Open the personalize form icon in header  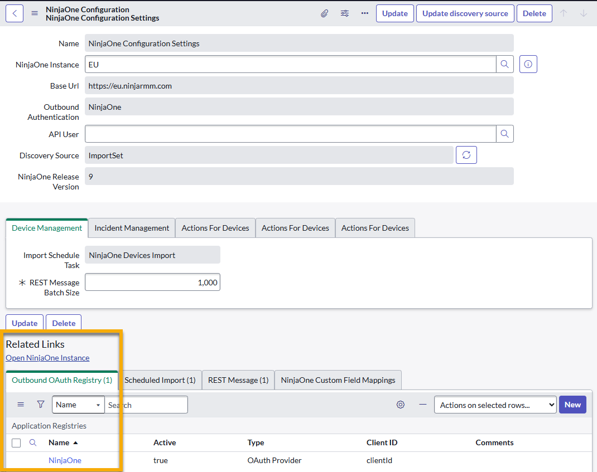(x=345, y=13)
